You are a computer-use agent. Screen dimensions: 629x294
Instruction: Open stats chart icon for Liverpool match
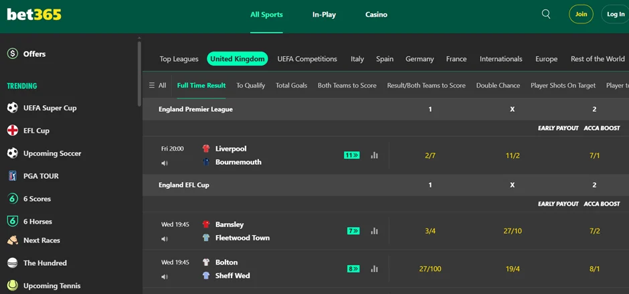[374, 155]
